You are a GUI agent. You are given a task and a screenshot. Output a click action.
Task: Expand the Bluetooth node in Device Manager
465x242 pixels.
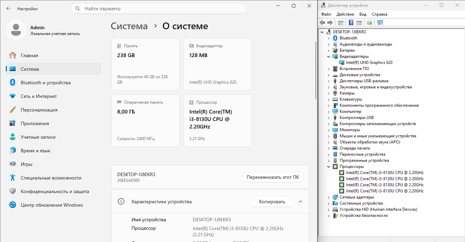[x=329, y=38]
